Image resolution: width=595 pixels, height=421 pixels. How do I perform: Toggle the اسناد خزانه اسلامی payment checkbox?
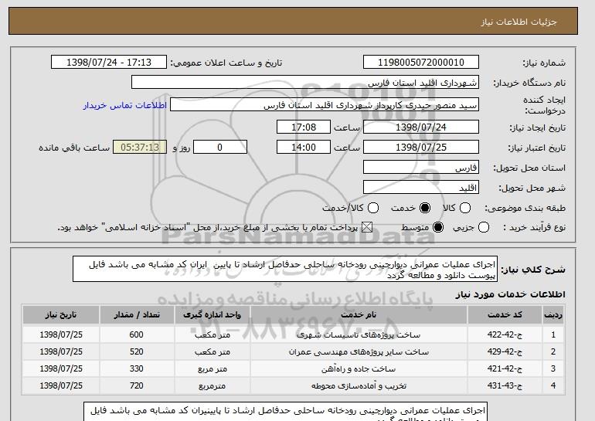click(x=367, y=227)
